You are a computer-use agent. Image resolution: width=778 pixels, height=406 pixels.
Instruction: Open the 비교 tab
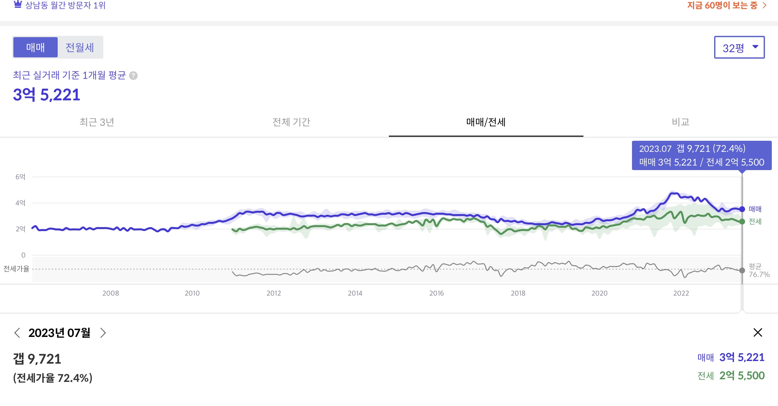click(681, 122)
